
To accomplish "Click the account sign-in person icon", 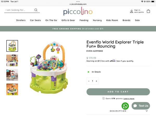I will 132,11.
